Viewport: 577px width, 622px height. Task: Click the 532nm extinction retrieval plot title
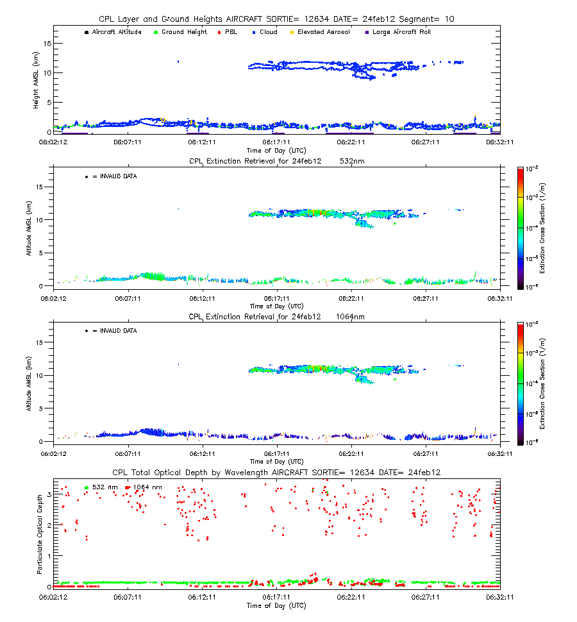coord(276,161)
